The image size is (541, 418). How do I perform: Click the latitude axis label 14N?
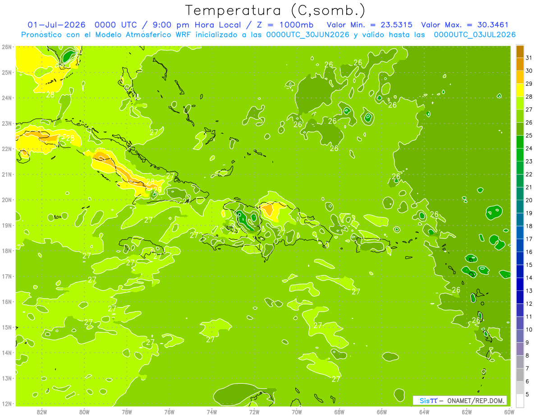pos(7,353)
